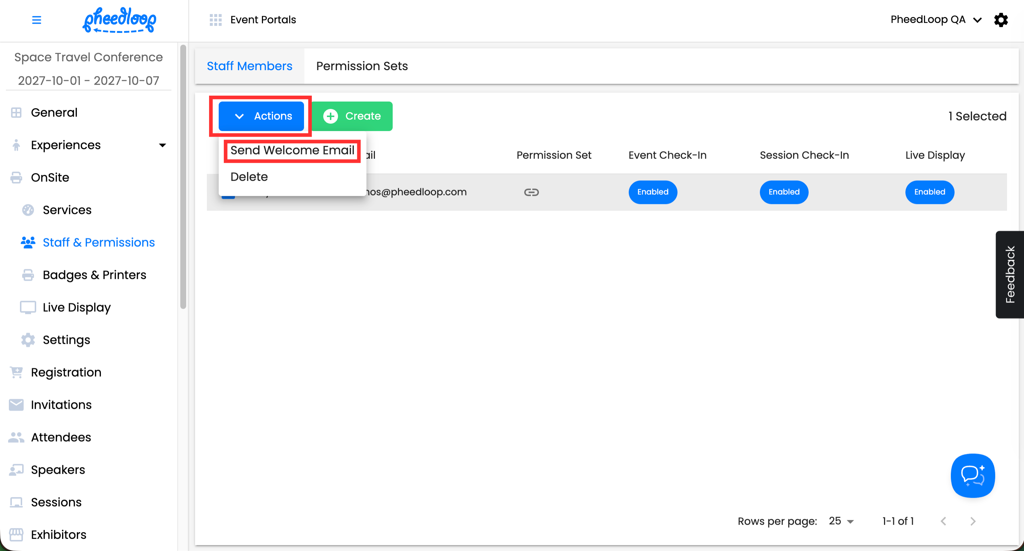
Task: Choose Delete from the Actions menu
Action: 249,177
